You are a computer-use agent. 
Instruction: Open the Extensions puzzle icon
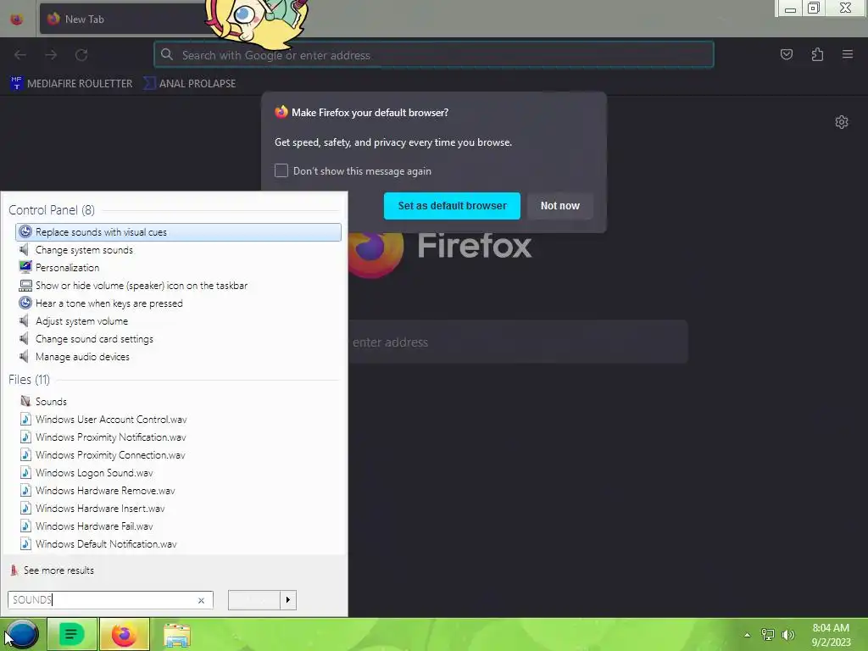[817, 54]
